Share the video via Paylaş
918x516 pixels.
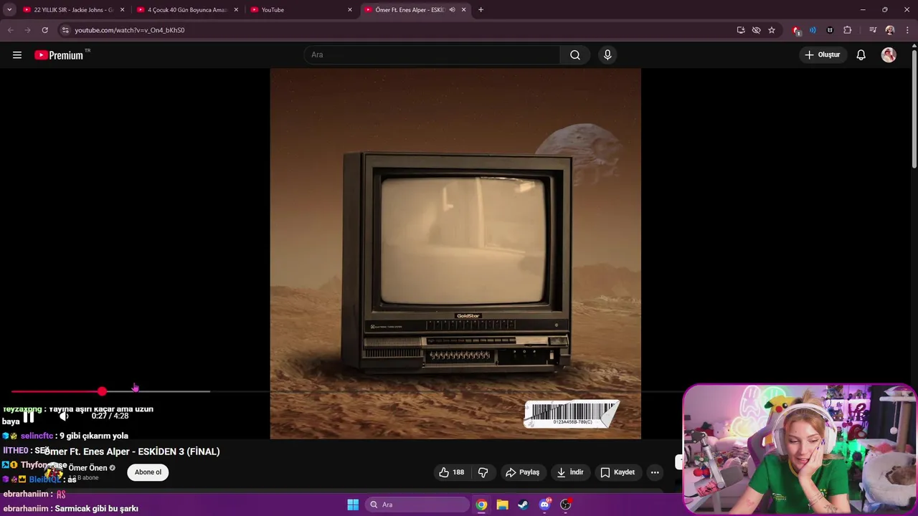(x=522, y=472)
